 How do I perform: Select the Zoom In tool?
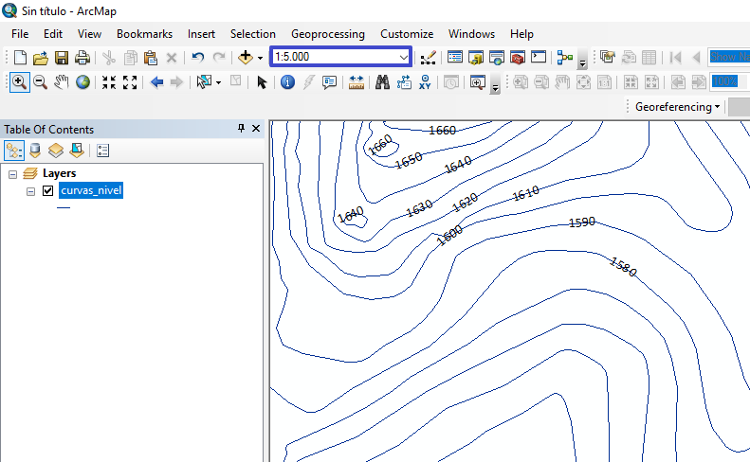click(19, 82)
